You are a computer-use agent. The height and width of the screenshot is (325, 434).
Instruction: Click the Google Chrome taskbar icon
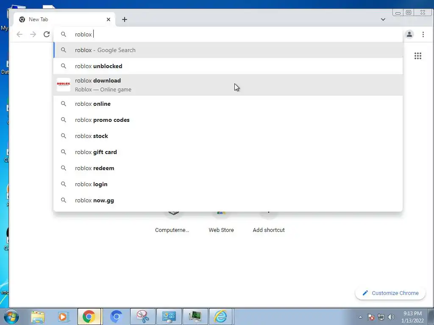pos(89,317)
